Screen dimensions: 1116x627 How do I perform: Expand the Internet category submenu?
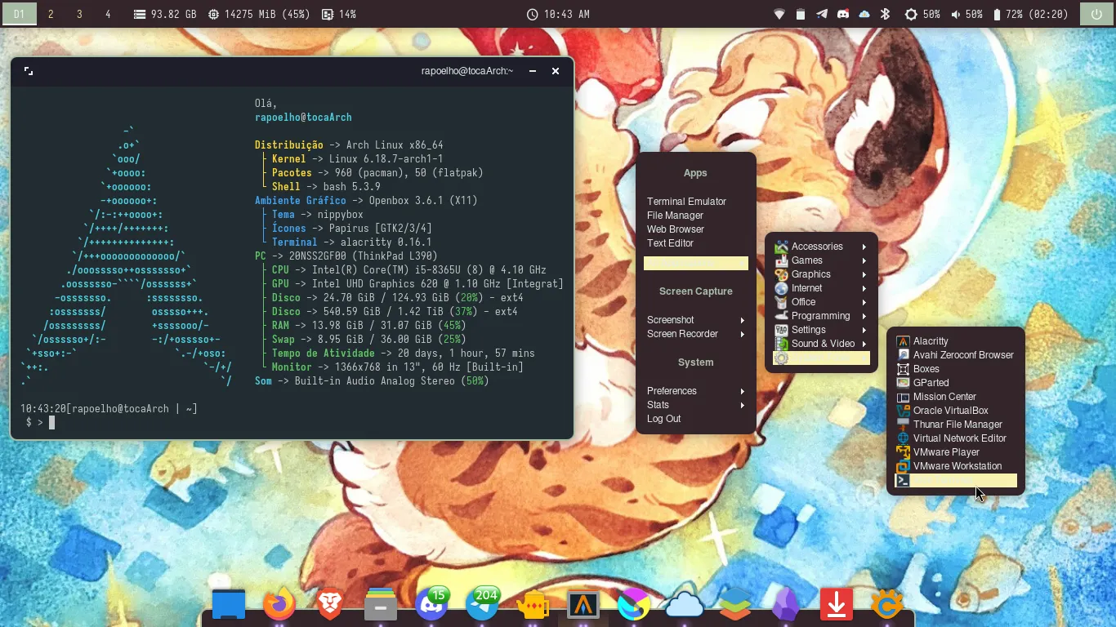pyautogui.click(x=822, y=288)
